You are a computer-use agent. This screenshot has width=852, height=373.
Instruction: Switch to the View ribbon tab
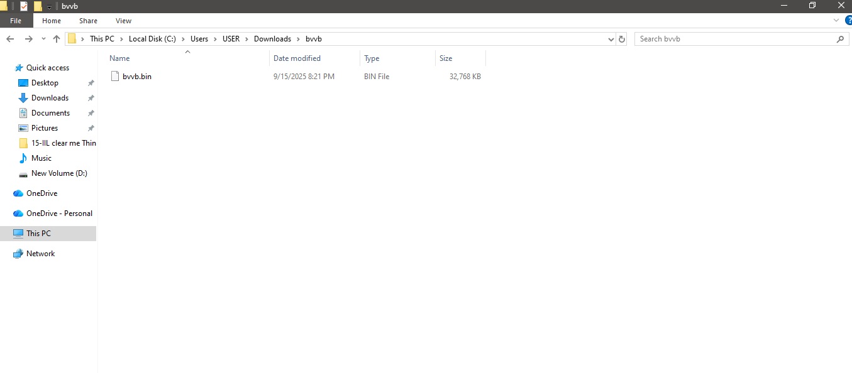point(123,20)
